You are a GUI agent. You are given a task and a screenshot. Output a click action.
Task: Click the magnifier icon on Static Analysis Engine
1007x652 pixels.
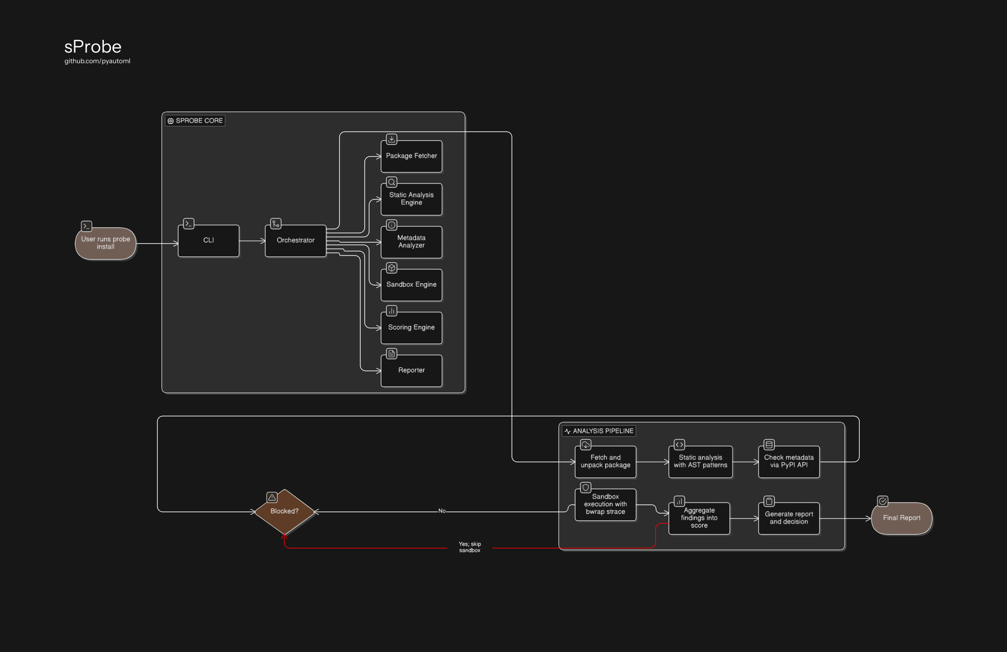(x=392, y=182)
